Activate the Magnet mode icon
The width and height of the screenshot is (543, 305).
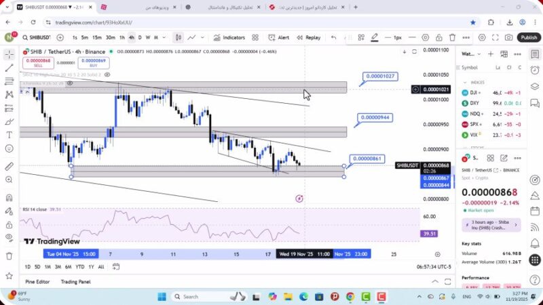(x=9, y=198)
